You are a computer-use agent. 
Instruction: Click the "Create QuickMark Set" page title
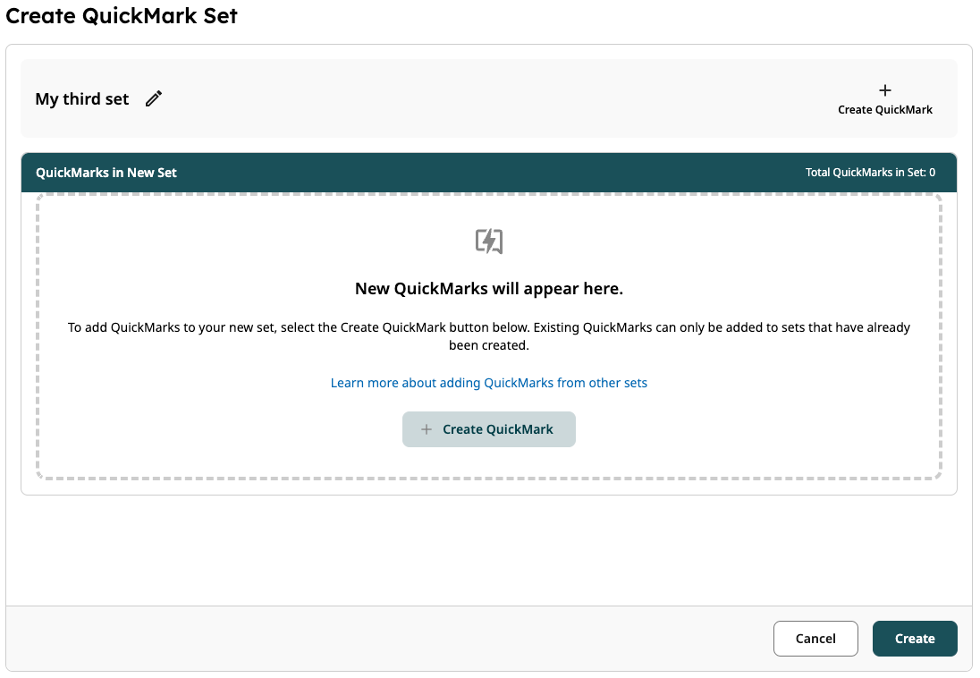(122, 15)
